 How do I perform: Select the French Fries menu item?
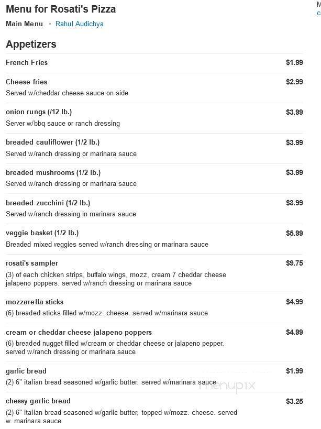click(x=27, y=62)
